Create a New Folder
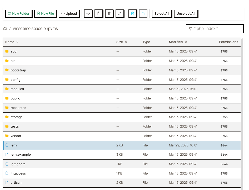The image size is (249, 190). click(x=19, y=14)
